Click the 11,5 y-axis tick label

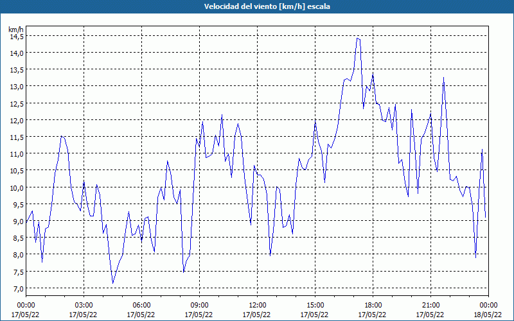[x=17, y=137]
